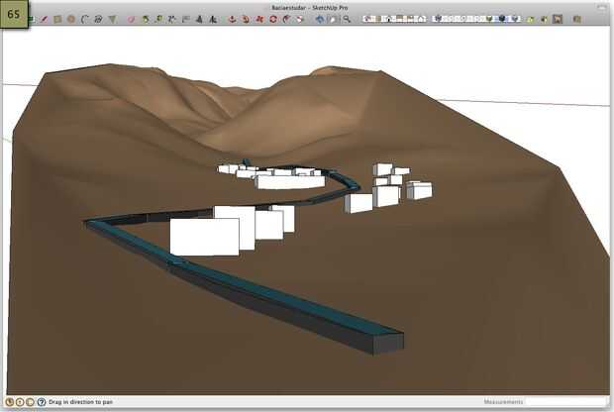Select the Rectangle tool
The width and height of the screenshot is (614, 412).
(x=57, y=19)
